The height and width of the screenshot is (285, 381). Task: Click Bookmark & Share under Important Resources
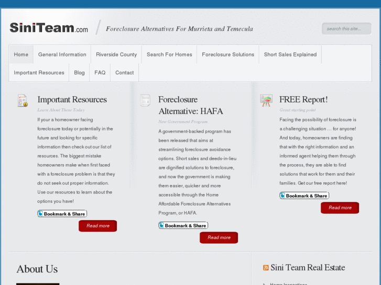[x=62, y=214]
